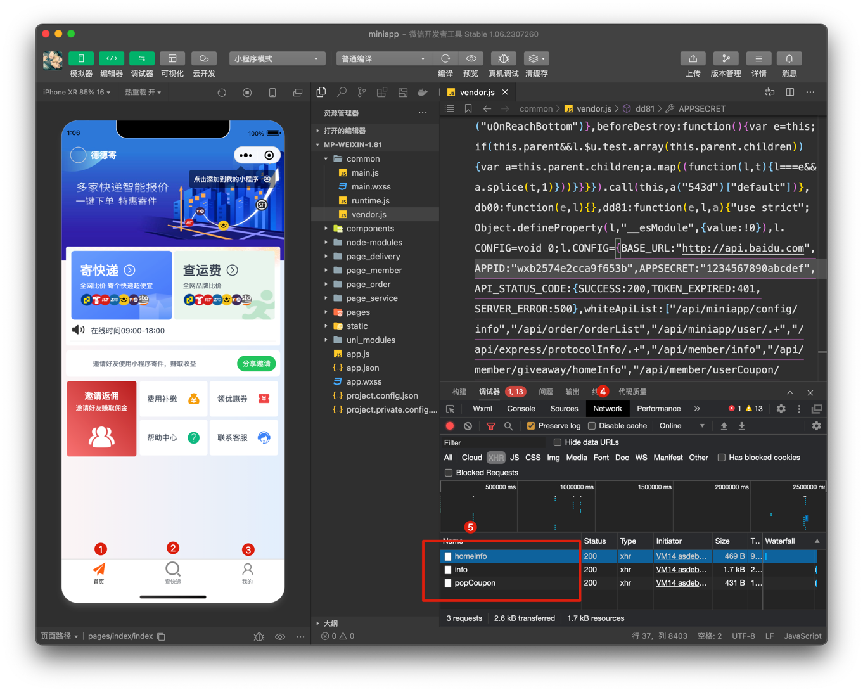Image resolution: width=863 pixels, height=692 pixels.
Task: Click the network filter funnel icon
Action: [x=490, y=426]
